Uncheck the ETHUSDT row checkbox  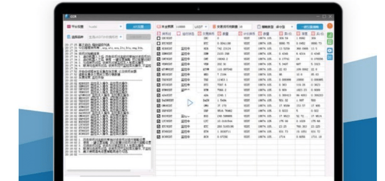point(159,132)
